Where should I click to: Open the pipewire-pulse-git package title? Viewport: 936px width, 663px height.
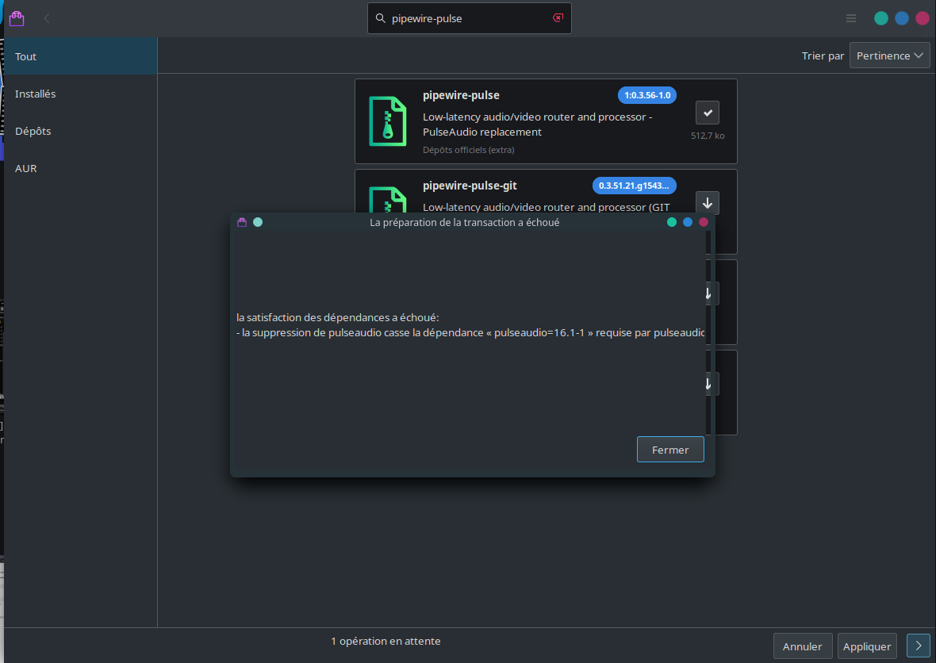470,186
